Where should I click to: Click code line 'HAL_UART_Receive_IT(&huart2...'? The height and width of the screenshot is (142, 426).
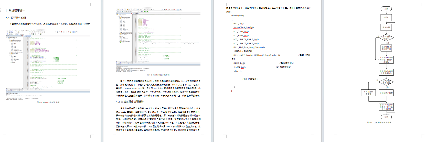257,55
